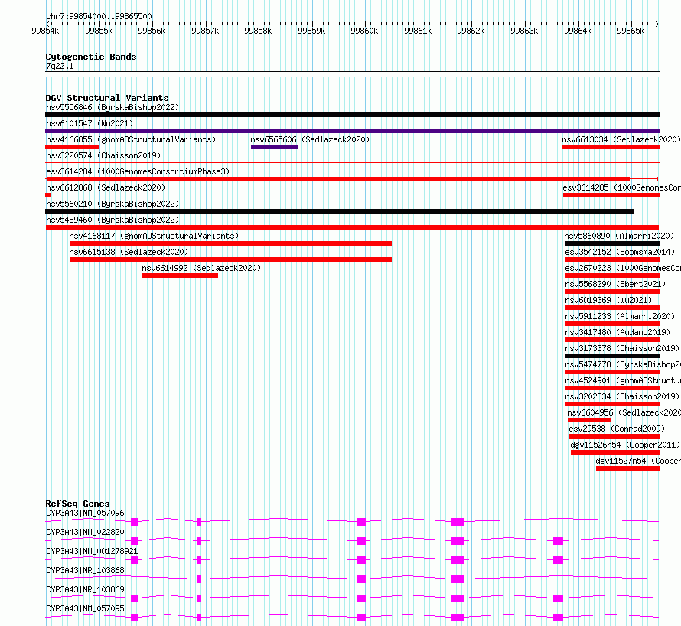Click the nsv6604956 short red bar

click(x=589, y=420)
